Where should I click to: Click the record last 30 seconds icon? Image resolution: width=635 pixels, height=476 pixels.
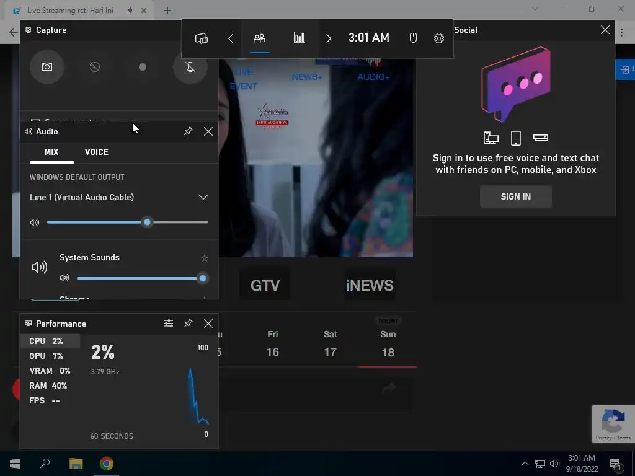[x=95, y=67]
